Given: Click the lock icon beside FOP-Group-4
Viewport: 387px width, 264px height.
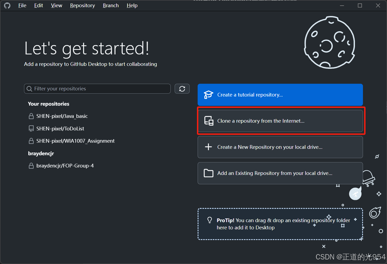Looking at the screenshot, I should (x=31, y=166).
